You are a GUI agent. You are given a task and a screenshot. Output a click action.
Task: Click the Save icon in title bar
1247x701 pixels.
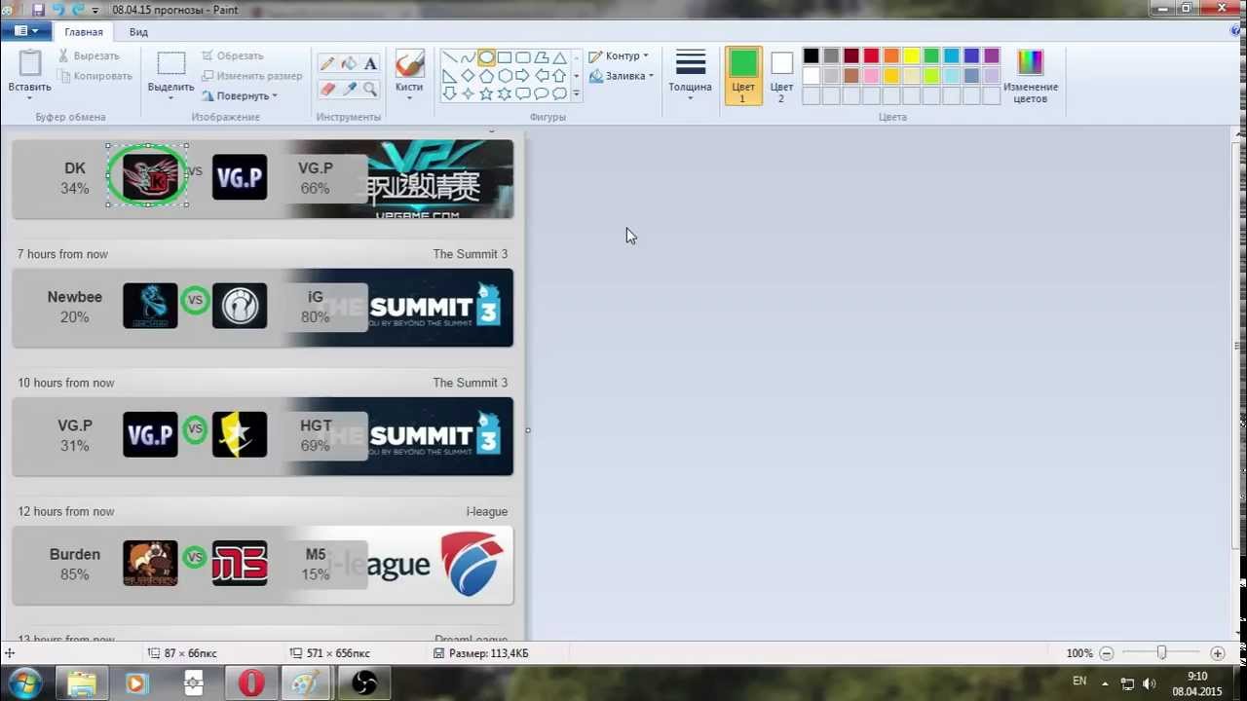(39, 10)
